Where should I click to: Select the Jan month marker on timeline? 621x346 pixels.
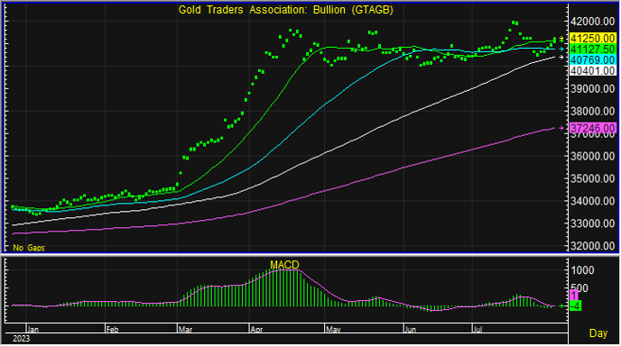[32, 329]
